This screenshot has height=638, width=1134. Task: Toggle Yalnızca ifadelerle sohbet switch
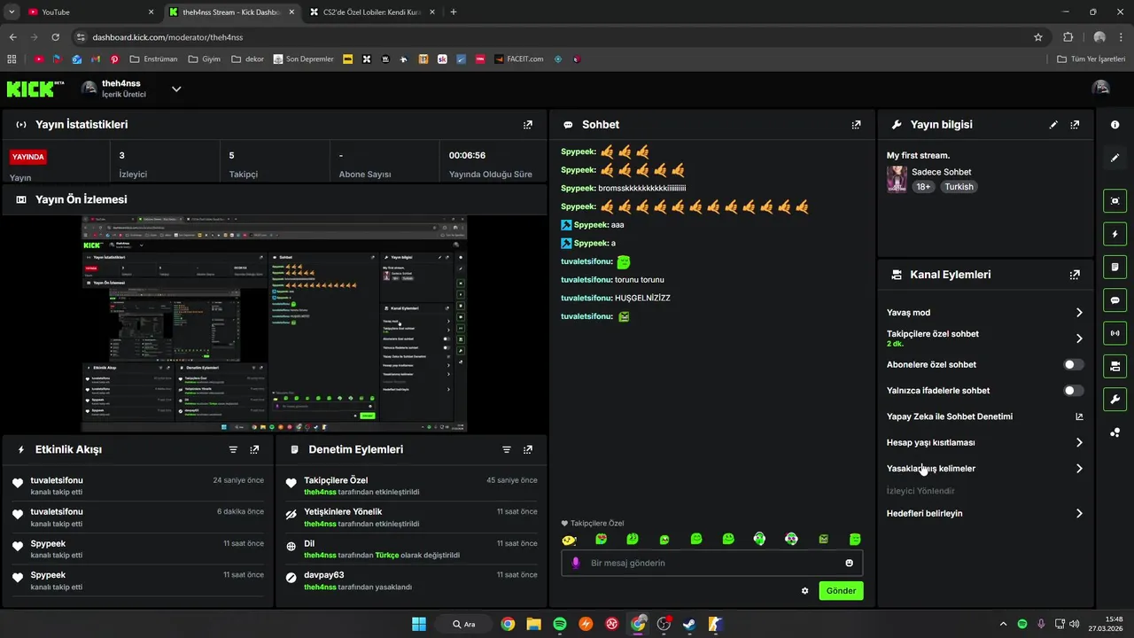[x=1073, y=391]
